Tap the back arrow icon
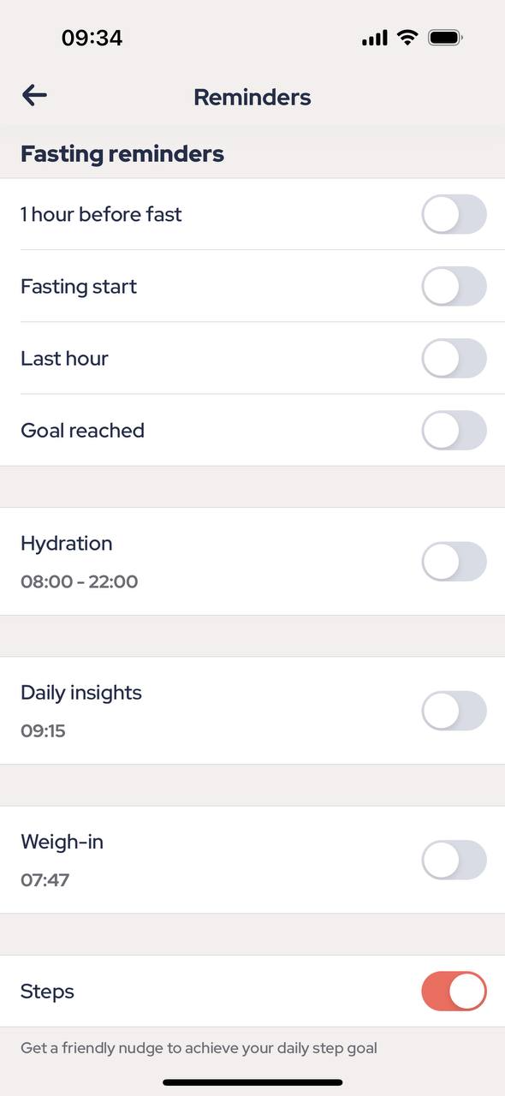 pos(34,95)
